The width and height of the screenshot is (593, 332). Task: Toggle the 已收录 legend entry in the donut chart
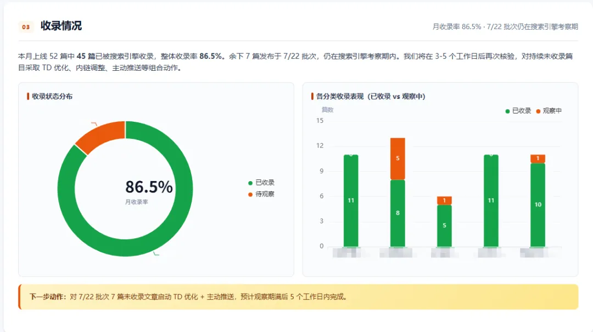[261, 183]
